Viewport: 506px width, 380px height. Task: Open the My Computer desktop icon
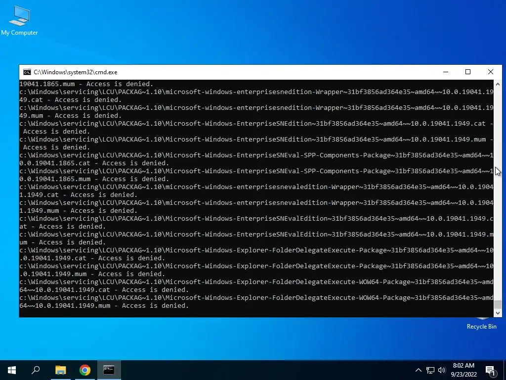coord(19,20)
